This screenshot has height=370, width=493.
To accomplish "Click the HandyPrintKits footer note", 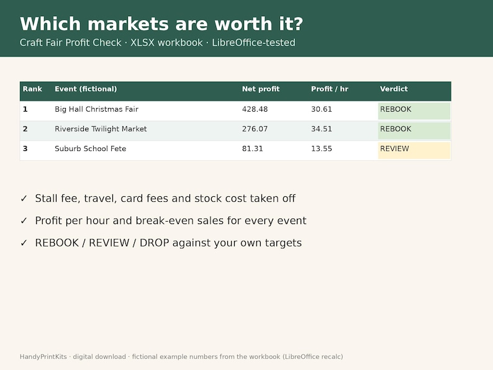I will click(x=181, y=357).
